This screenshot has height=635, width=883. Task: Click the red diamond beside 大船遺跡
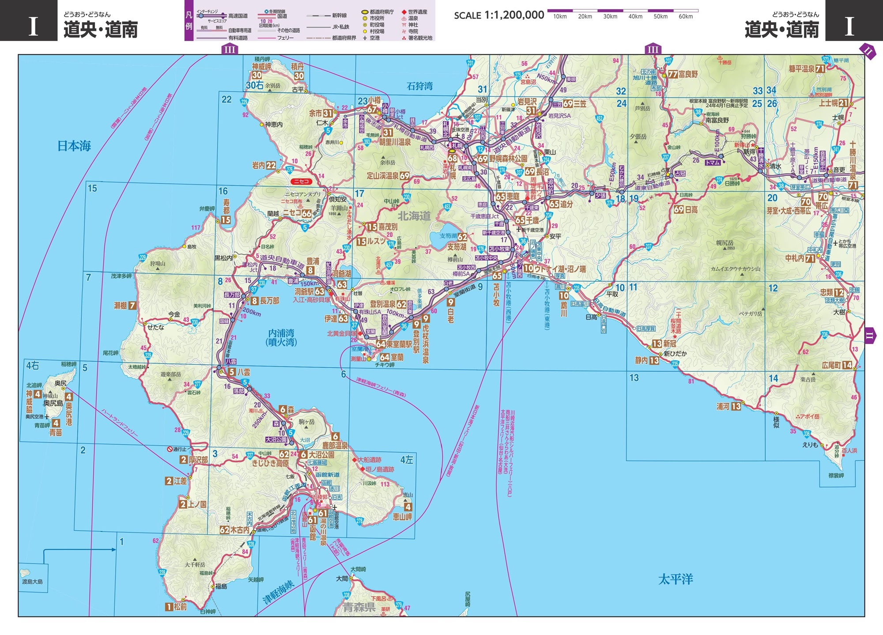pyautogui.click(x=354, y=460)
